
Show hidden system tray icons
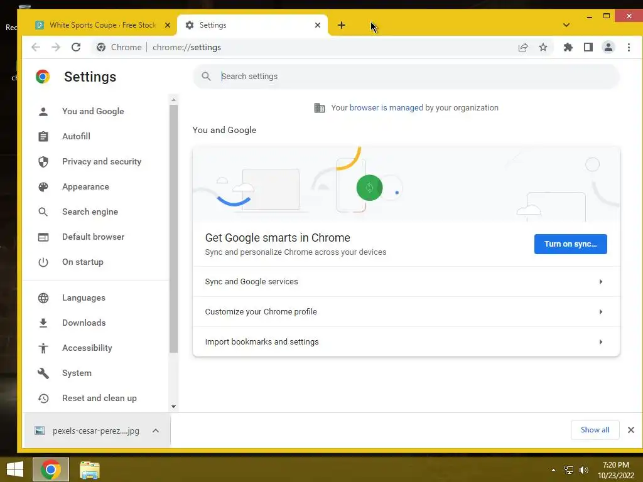[554, 470]
